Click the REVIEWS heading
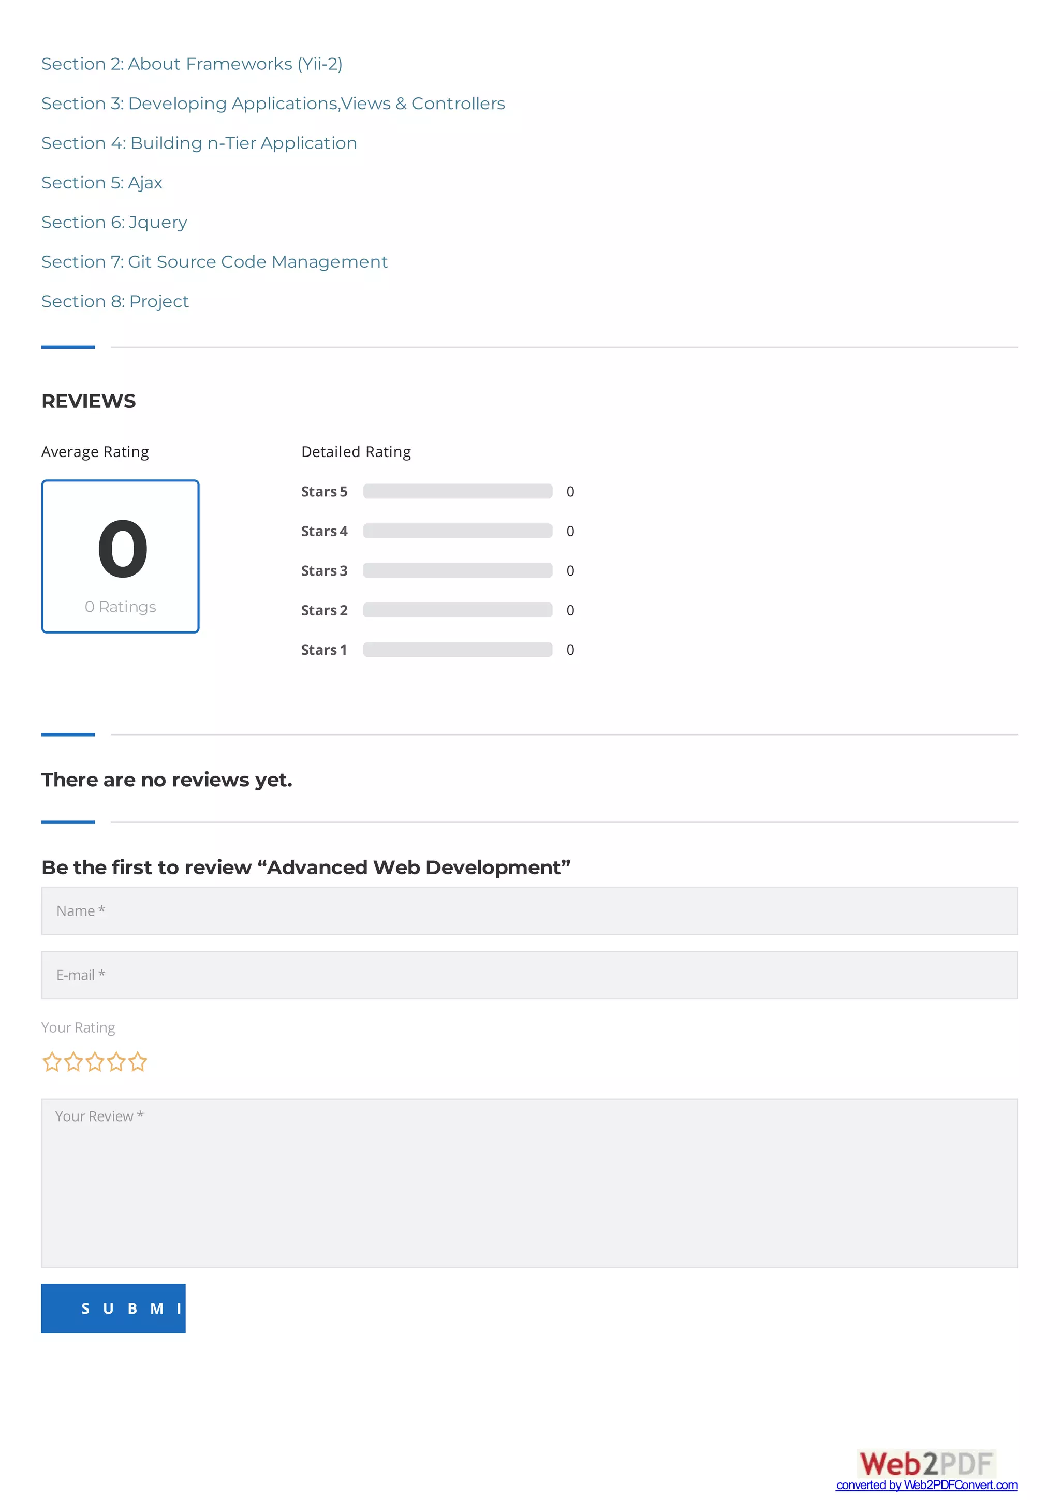The image size is (1060, 1500). click(x=89, y=401)
